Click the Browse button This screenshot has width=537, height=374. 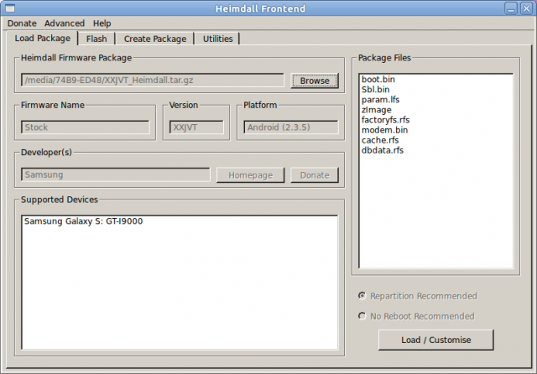point(315,81)
